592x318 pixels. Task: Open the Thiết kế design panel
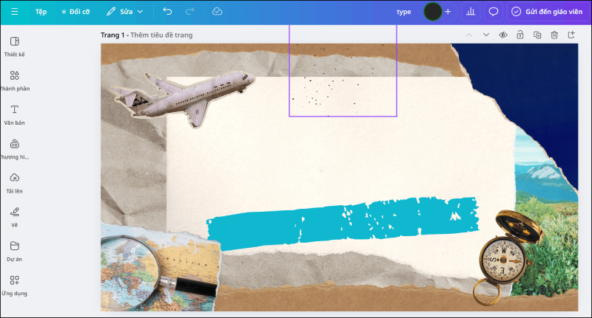pyautogui.click(x=14, y=46)
